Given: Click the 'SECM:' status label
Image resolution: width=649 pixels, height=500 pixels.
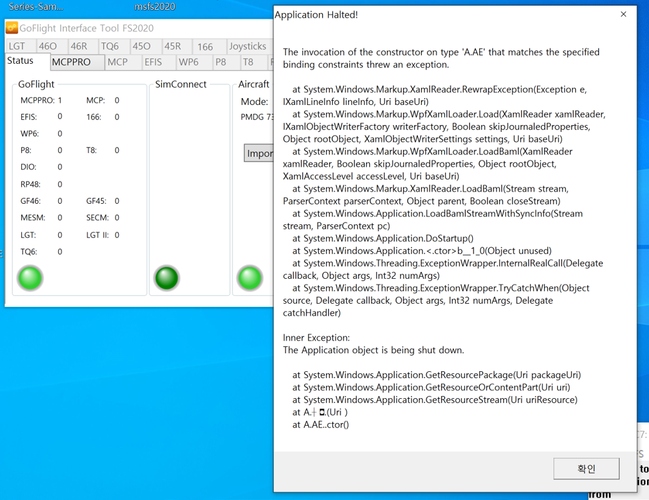Looking at the screenshot, I should point(97,217).
